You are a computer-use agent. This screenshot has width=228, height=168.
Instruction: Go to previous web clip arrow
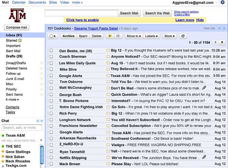[x=219, y=28]
